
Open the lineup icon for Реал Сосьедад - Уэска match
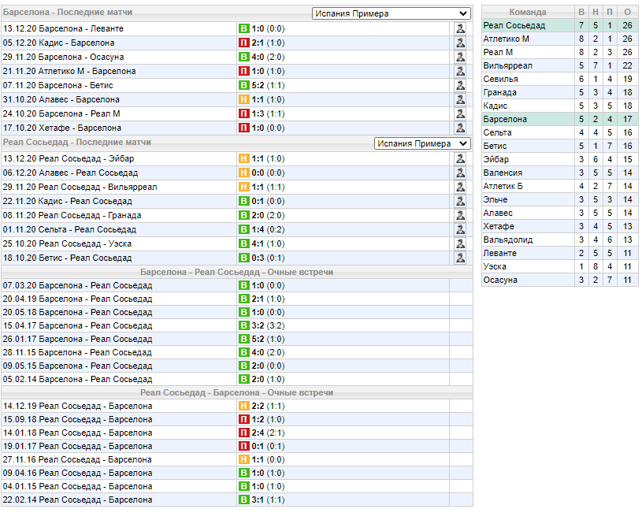coord(460,243)
